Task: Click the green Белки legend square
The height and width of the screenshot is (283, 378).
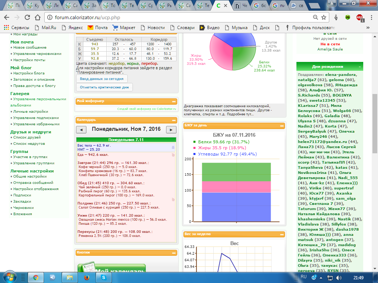Action: 194,142
